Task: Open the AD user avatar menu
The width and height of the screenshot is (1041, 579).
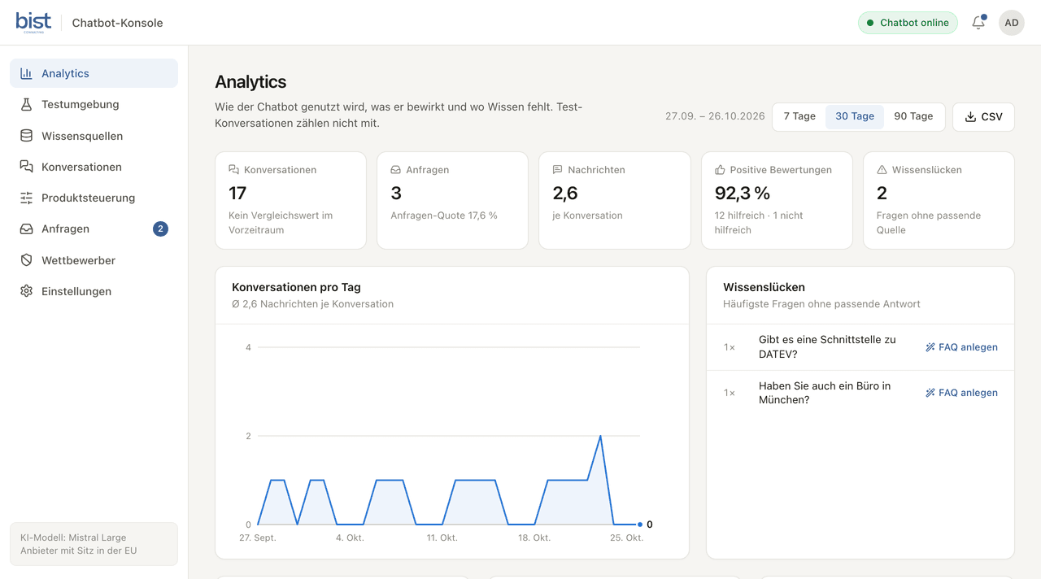Action: pos(1012,23)
